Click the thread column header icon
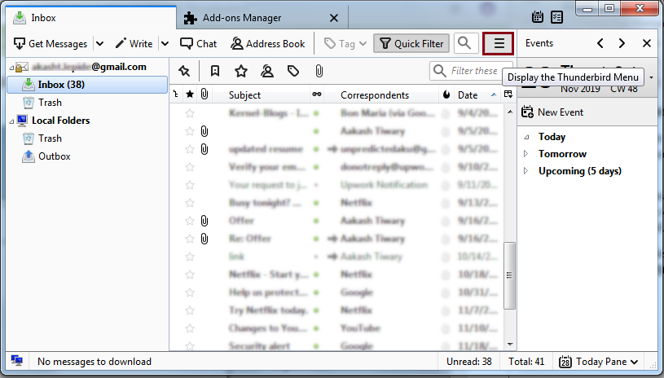Screen dimensions: 664x378 176,94
